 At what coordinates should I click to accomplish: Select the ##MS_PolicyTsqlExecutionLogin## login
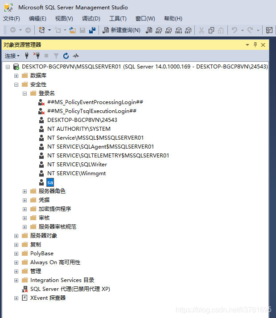(x=92, y=111)
